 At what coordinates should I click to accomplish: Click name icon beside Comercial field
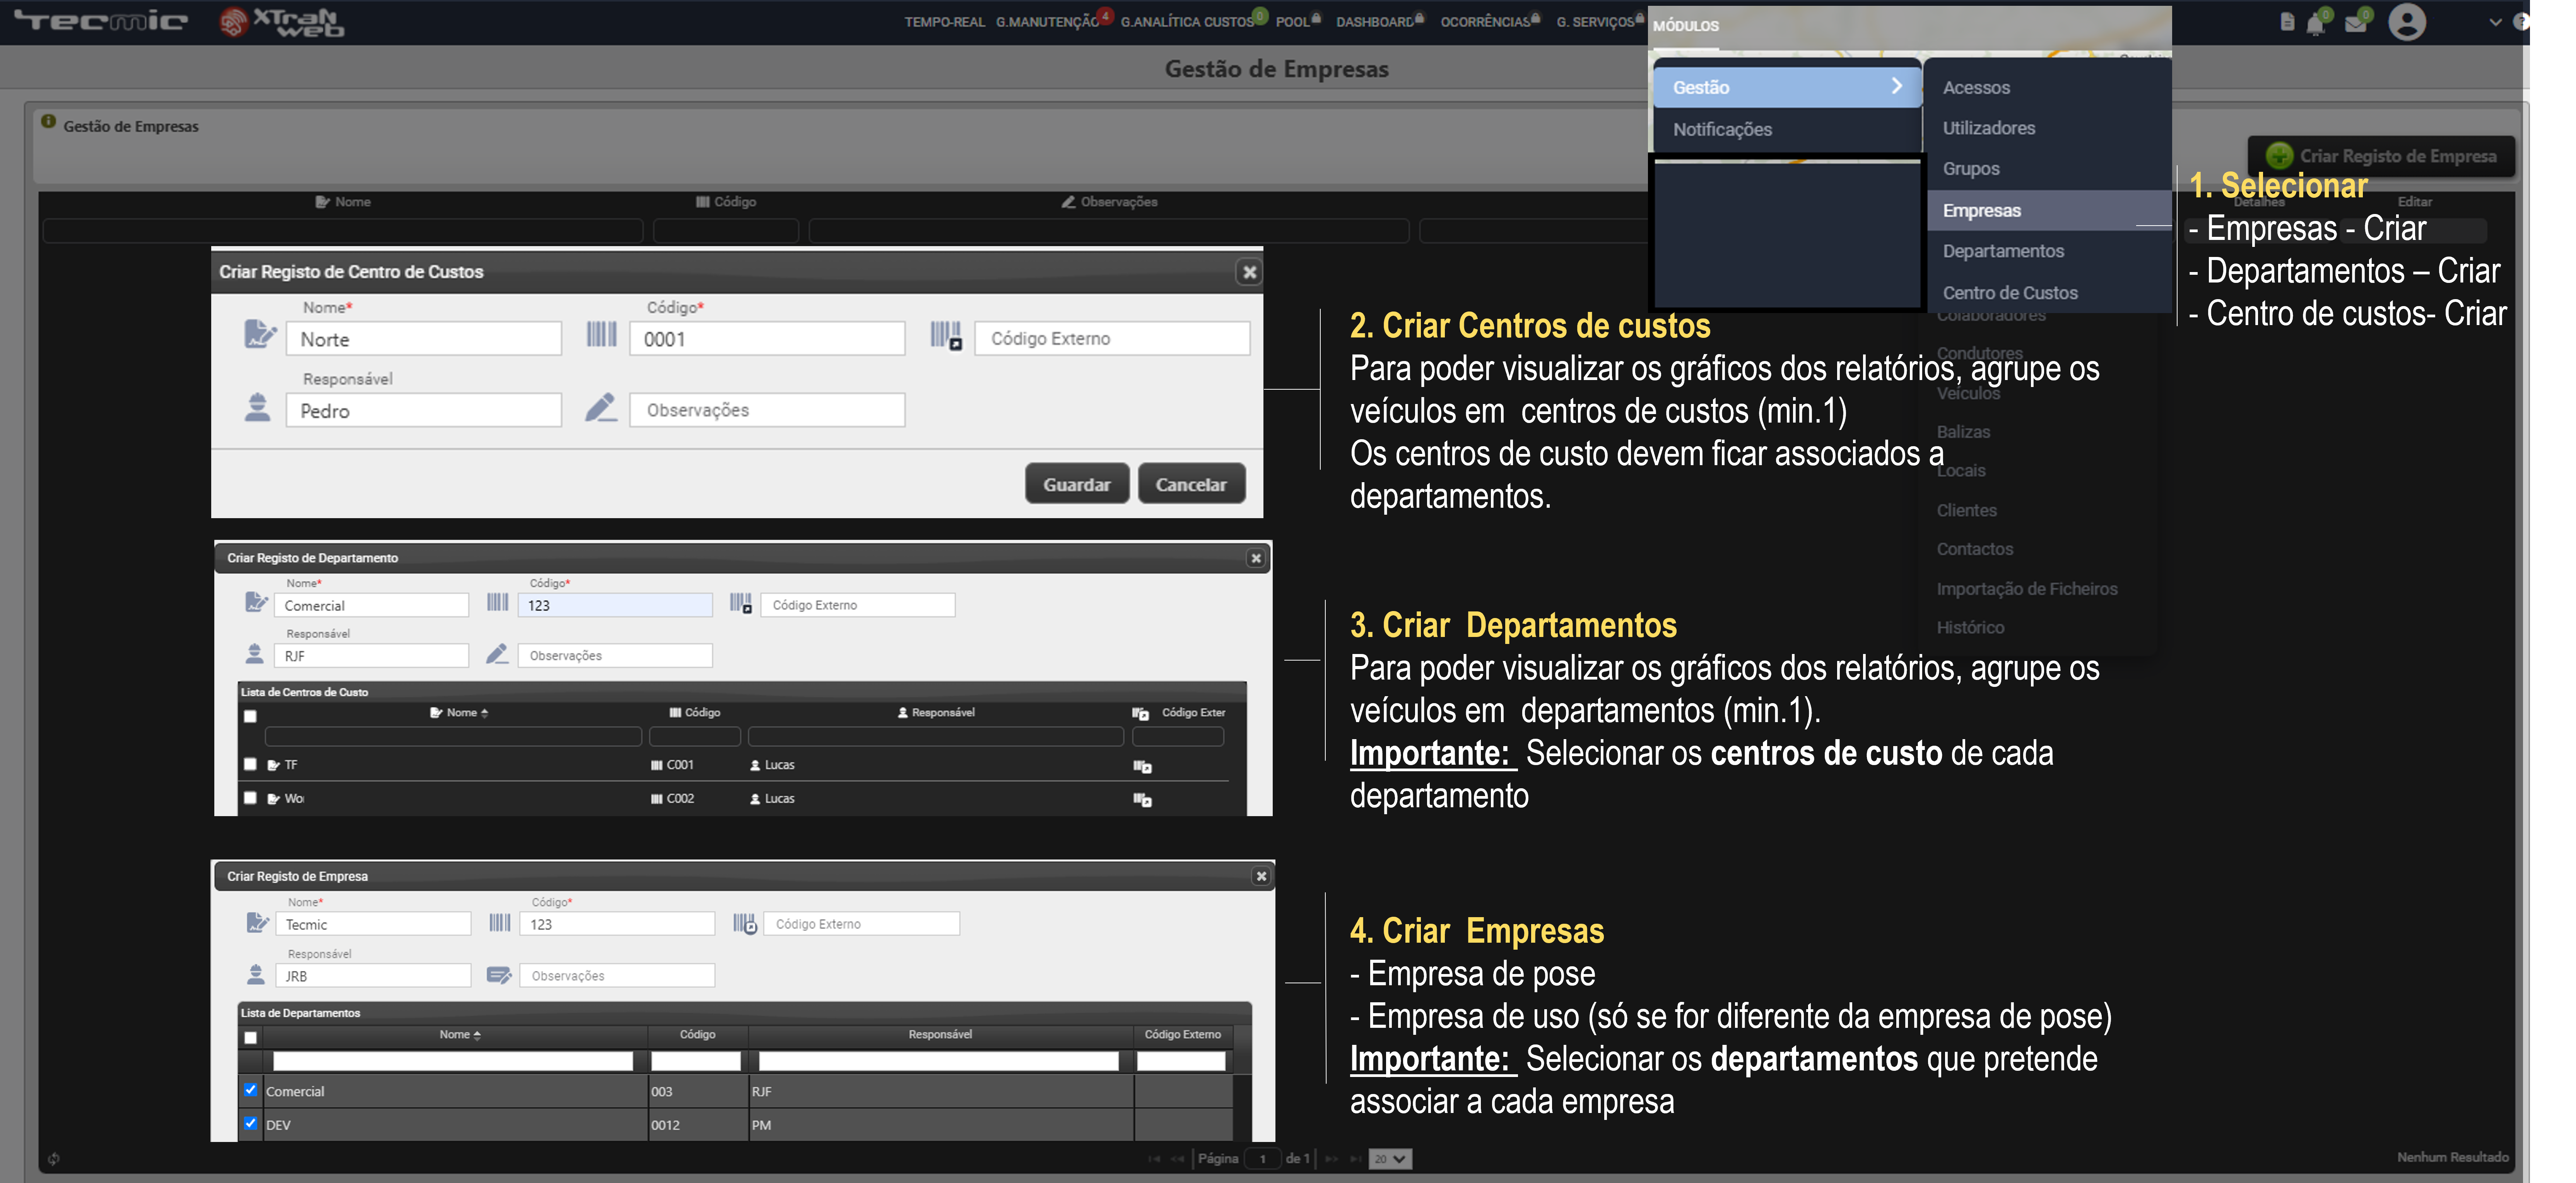(x=256, y=602)
